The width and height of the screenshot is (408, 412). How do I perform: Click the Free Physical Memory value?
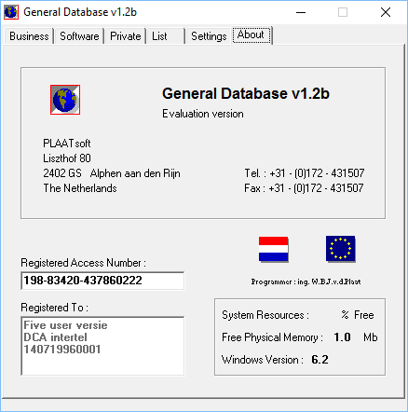pos(342,337)
